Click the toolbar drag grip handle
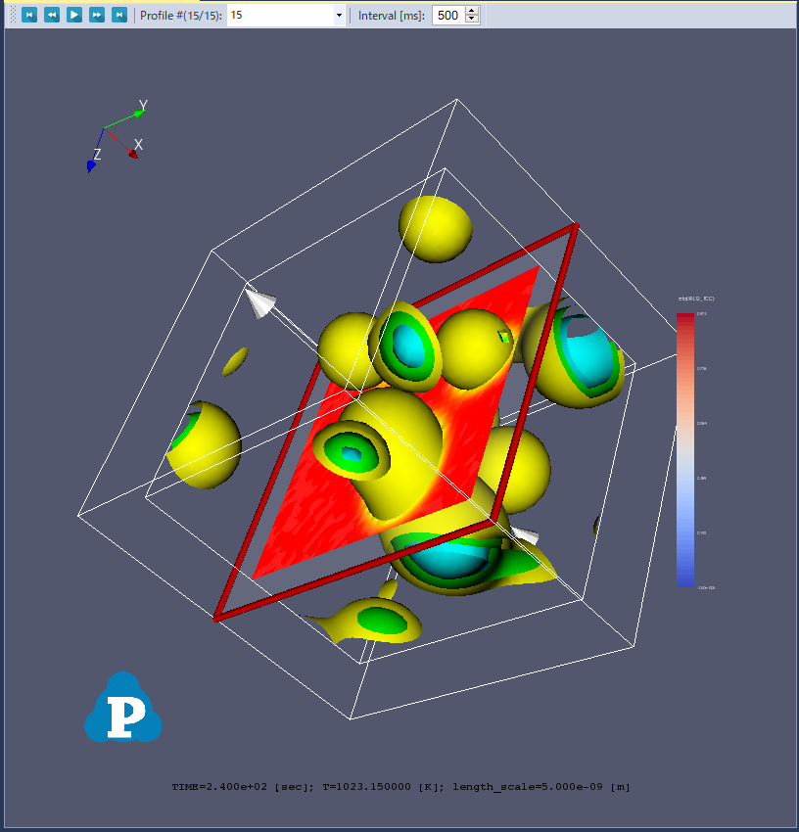Viewport: 799px width, 832px height. coord(13,16)
